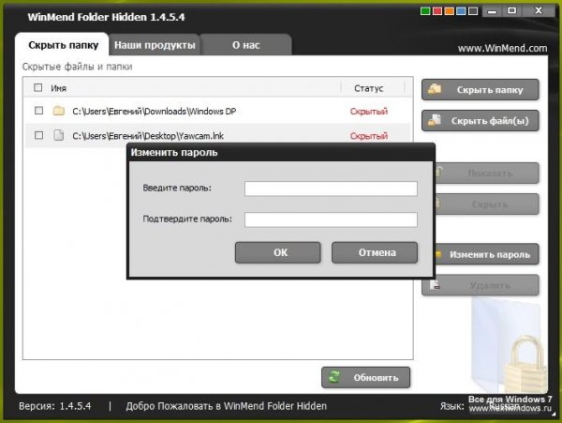Click the Удалить button
Screen dimensions: 562x423
pos(481,285)
